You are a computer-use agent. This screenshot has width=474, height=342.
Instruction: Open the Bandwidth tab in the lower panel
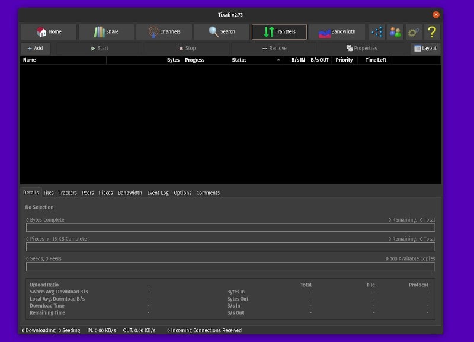pos(130,193)
